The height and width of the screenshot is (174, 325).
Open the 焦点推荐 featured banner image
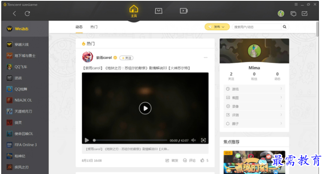[254, 162]
